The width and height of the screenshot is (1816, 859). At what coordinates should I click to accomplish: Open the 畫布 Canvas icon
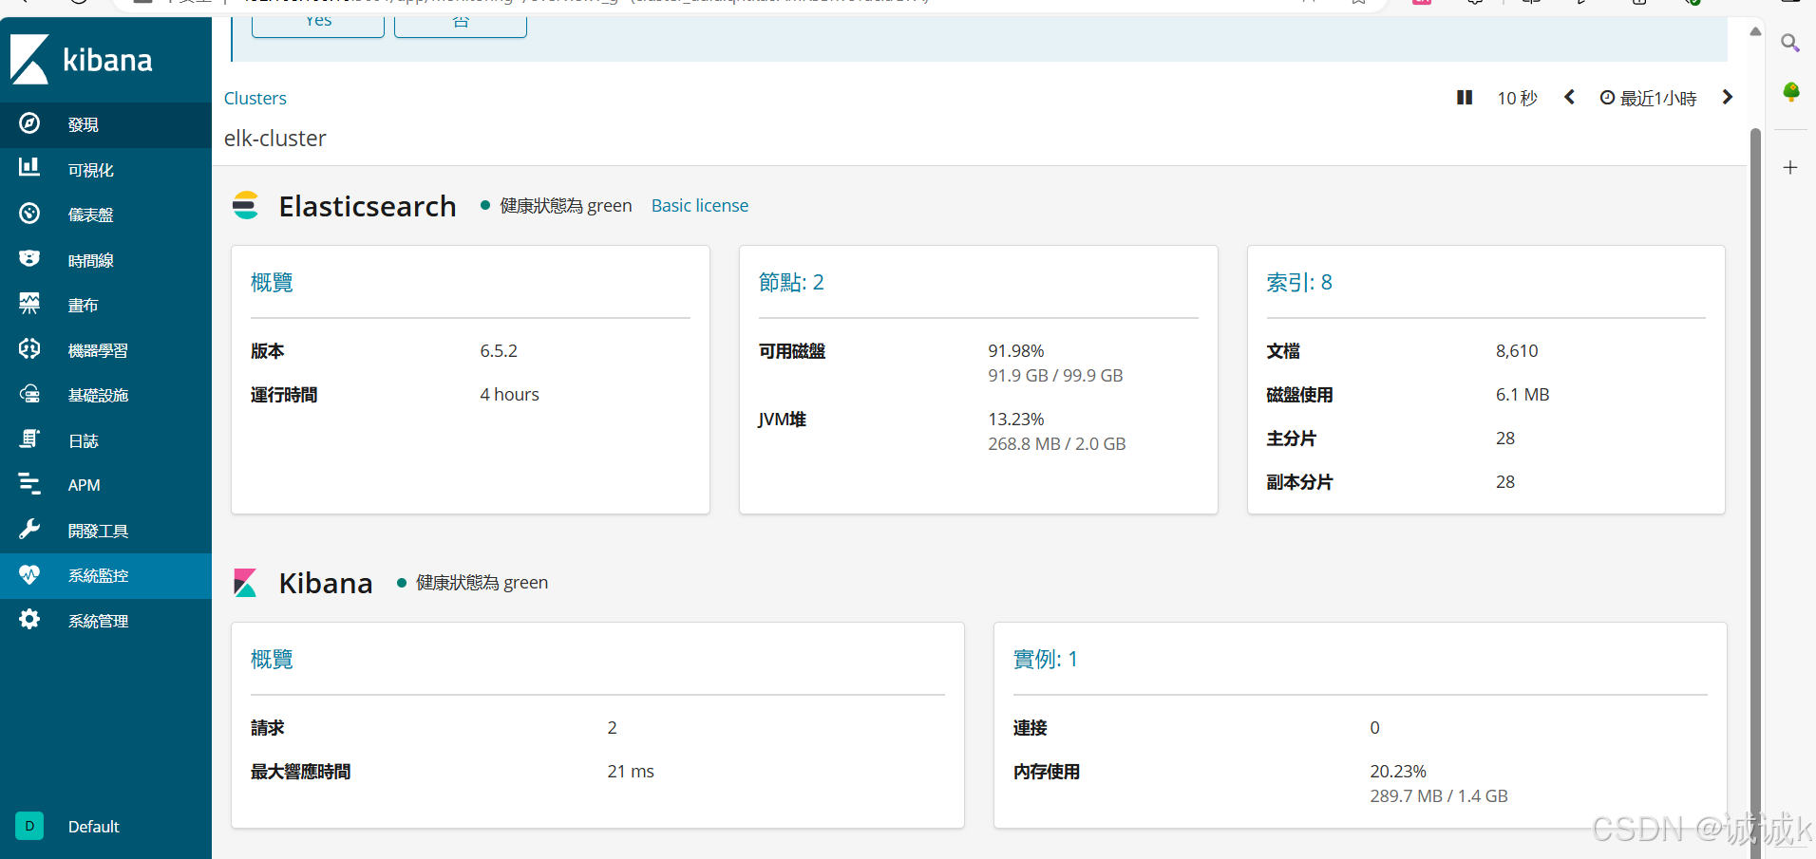click(29, 304)
